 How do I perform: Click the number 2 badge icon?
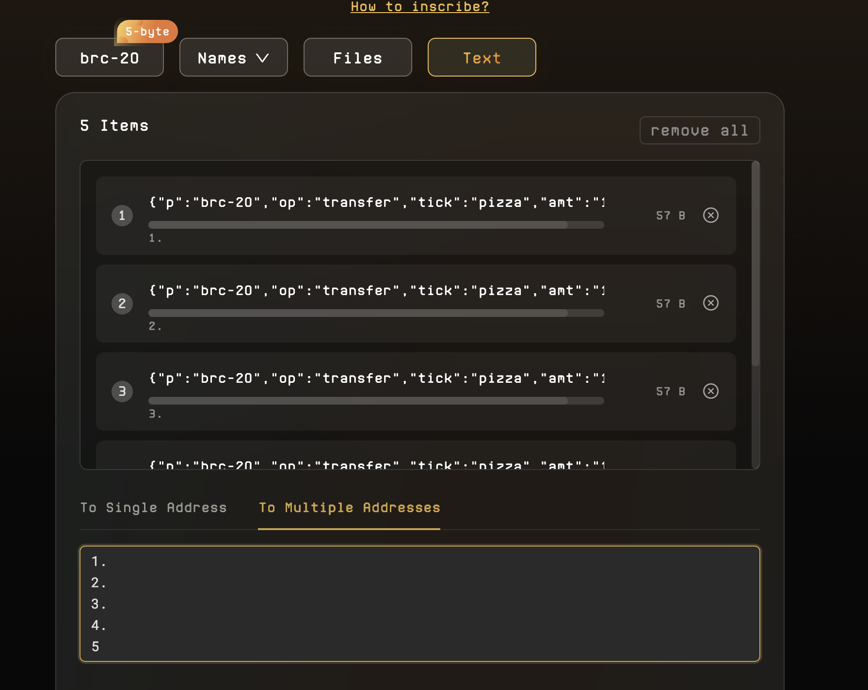pyautogui.click(x=122, y=304)
